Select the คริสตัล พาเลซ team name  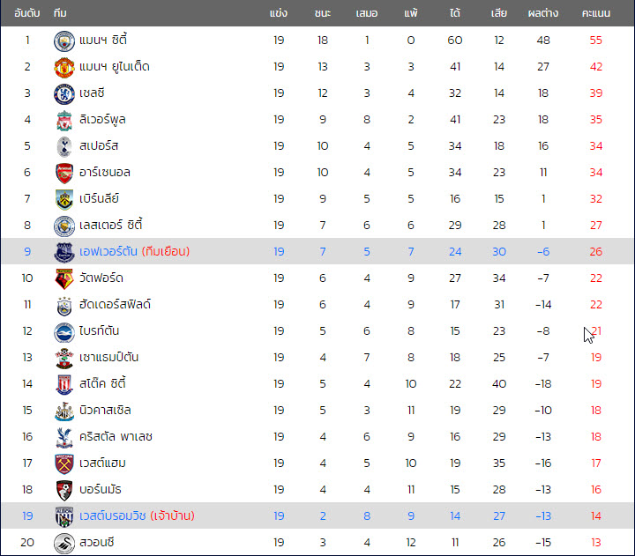click(116, 436)
